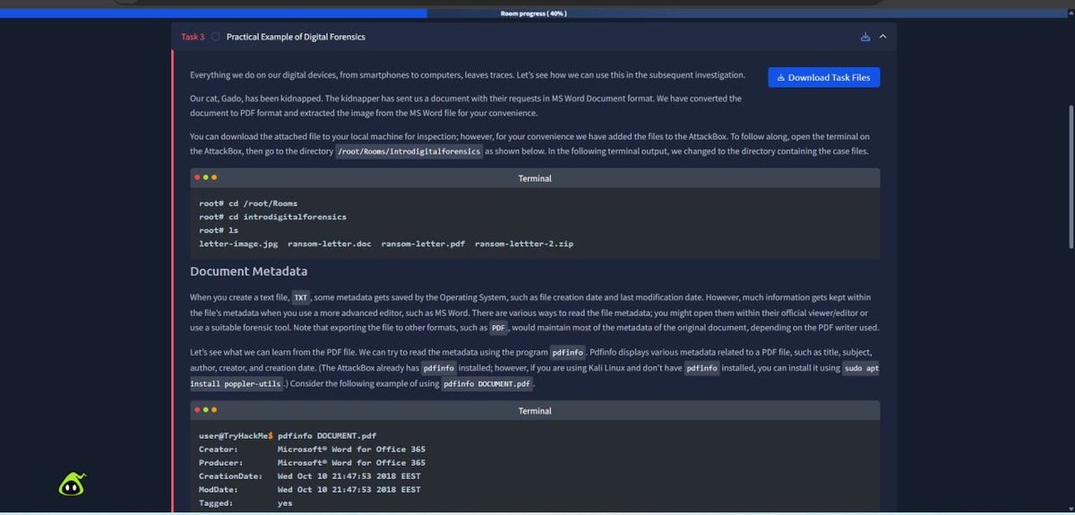Screen dimensions: 1075x515
Task: Click the 'Tagged: yes' row in terminal
Action: pos(245,502)
